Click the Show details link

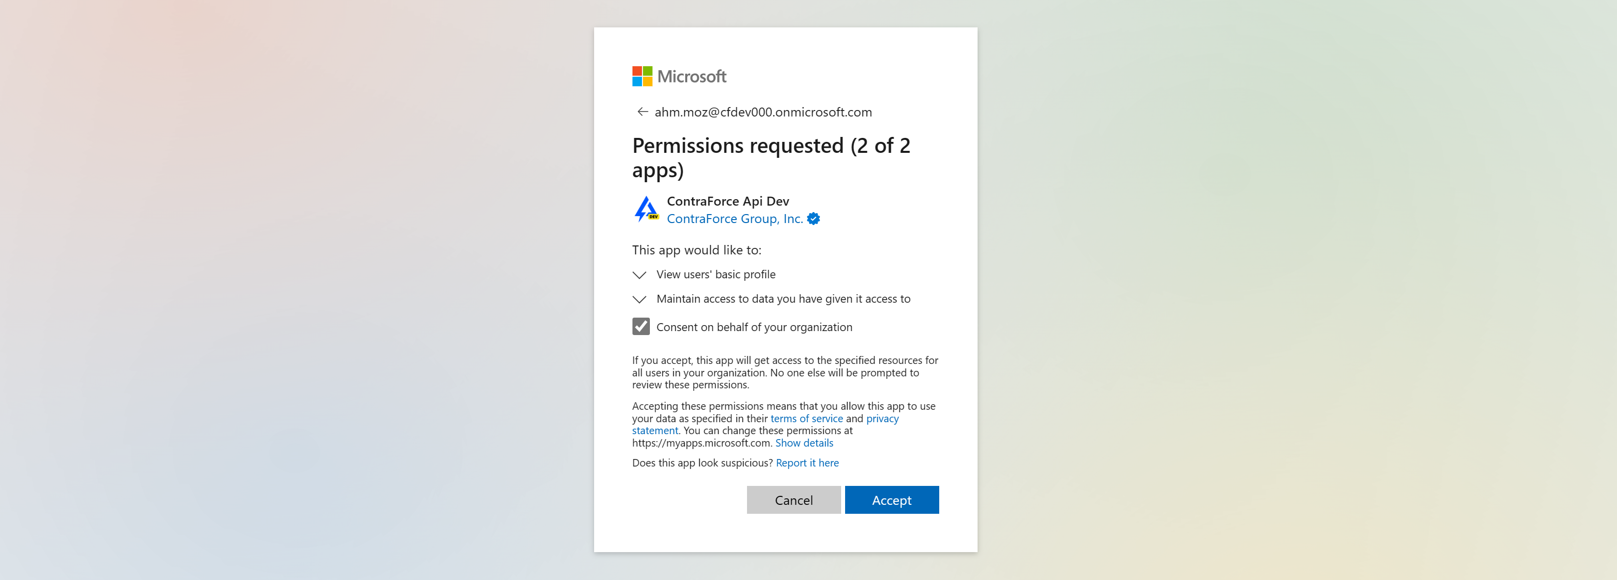pos(804,443)
